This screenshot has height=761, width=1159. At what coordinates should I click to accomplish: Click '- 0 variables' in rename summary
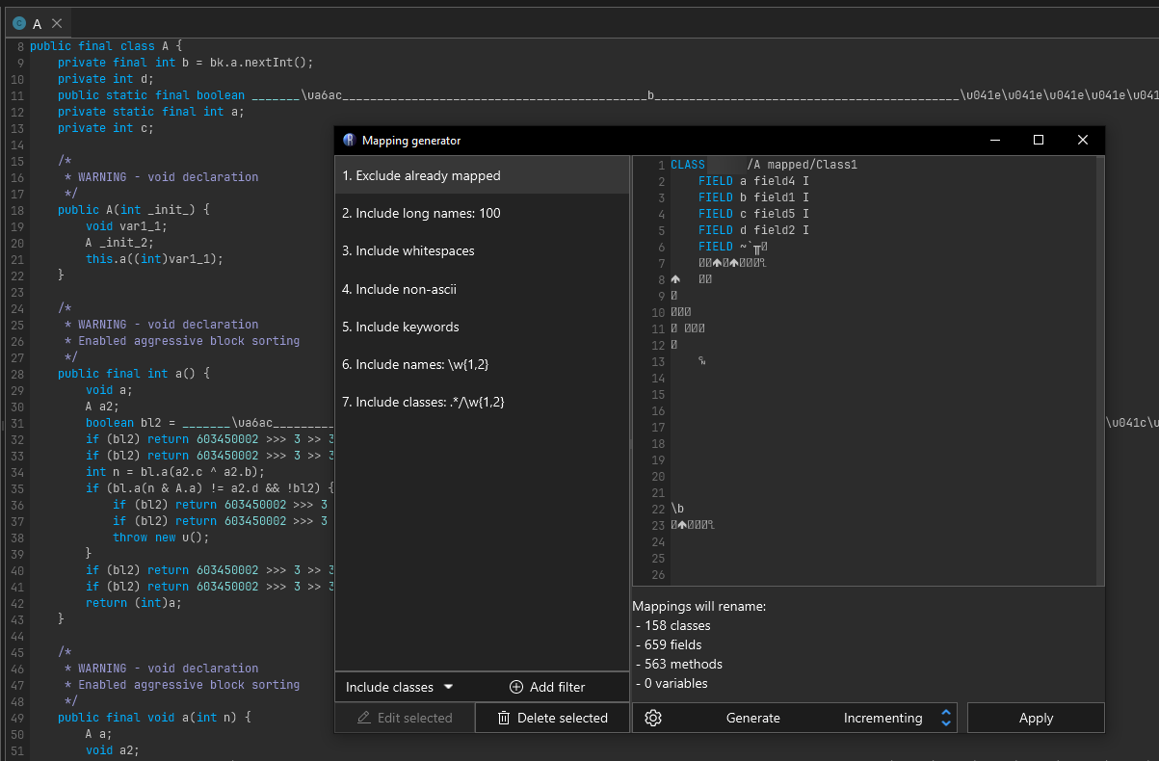pyautogui.click(x=672, y=683)
